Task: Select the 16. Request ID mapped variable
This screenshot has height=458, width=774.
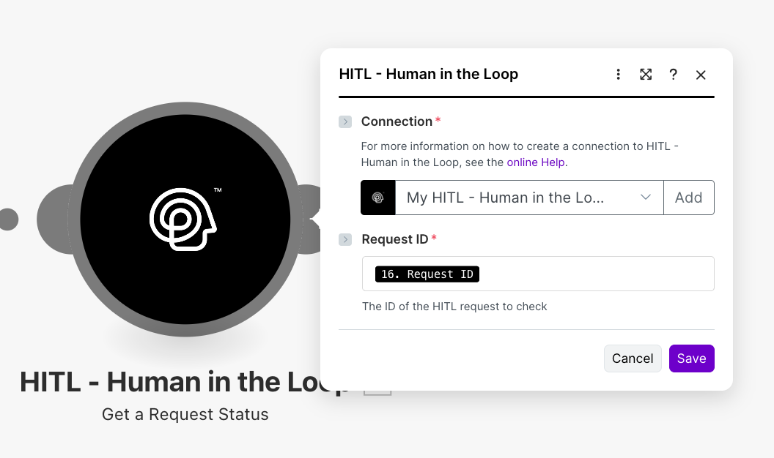Action: [x=427, y=274]
